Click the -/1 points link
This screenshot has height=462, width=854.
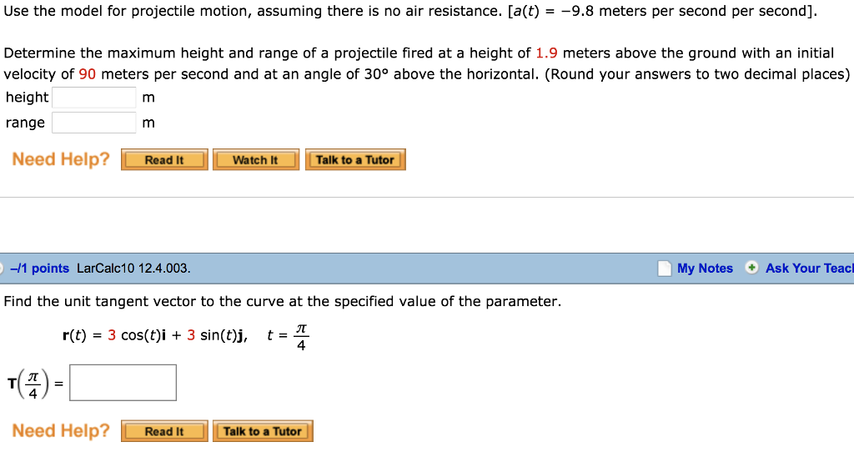pos(40,268)
